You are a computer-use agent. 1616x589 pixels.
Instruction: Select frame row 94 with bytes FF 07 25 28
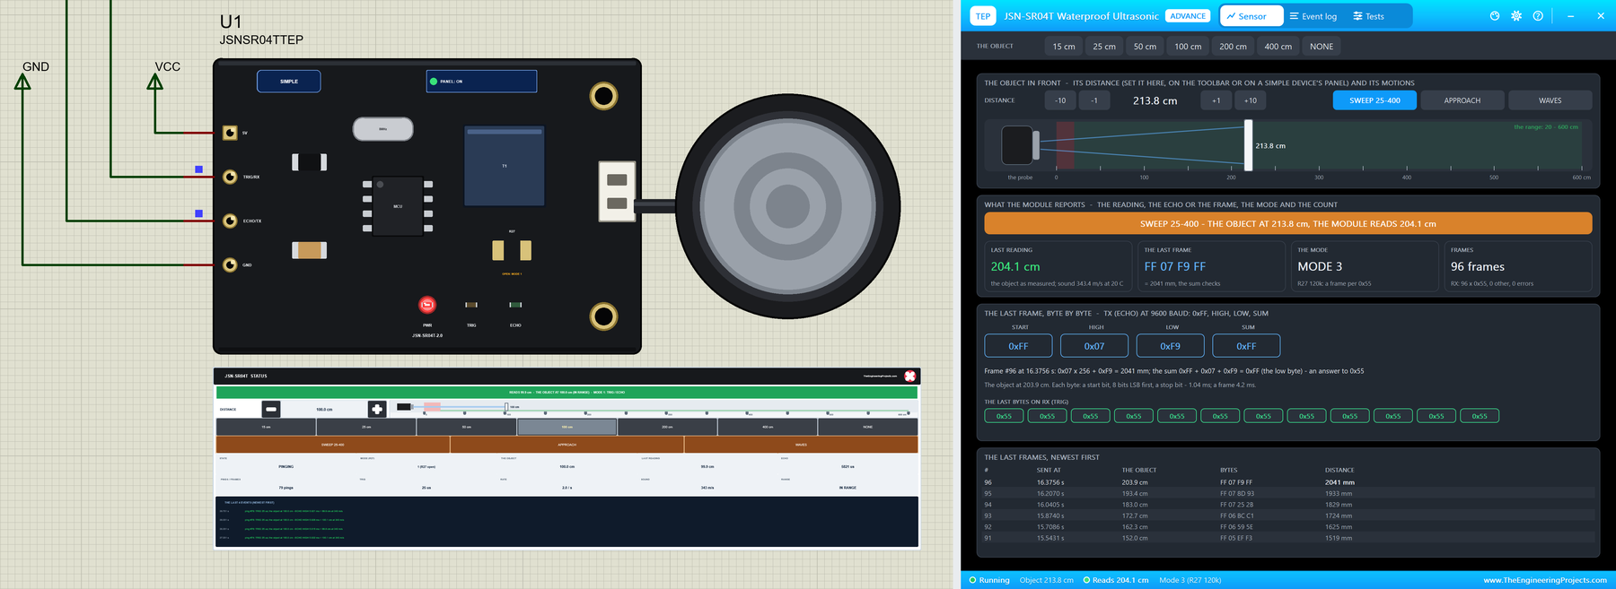coord(1287,505)
